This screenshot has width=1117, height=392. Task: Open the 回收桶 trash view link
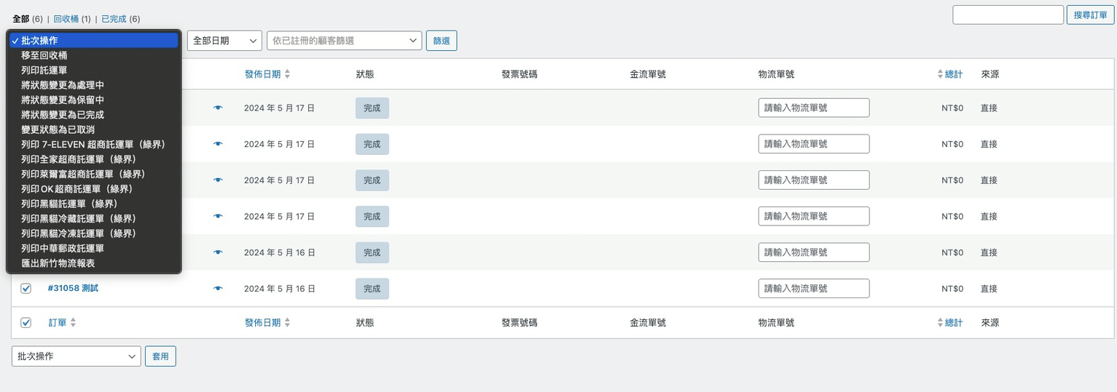(66, 19)
